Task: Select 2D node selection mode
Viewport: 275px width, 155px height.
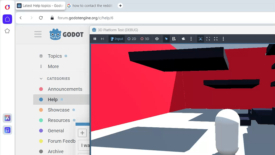Action: pyautogui.click(x=132, y=39)
